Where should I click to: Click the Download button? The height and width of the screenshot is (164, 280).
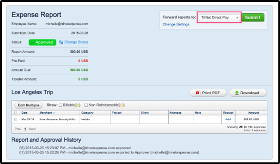(x=248, y=93)
